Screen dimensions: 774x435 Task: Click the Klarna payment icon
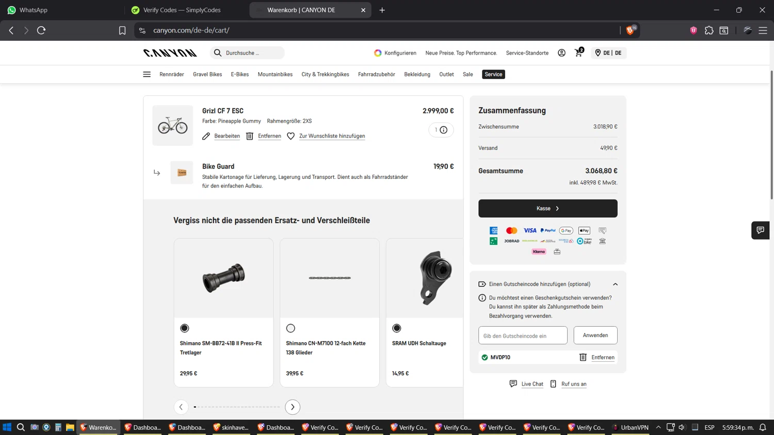(x=539, y=252)
